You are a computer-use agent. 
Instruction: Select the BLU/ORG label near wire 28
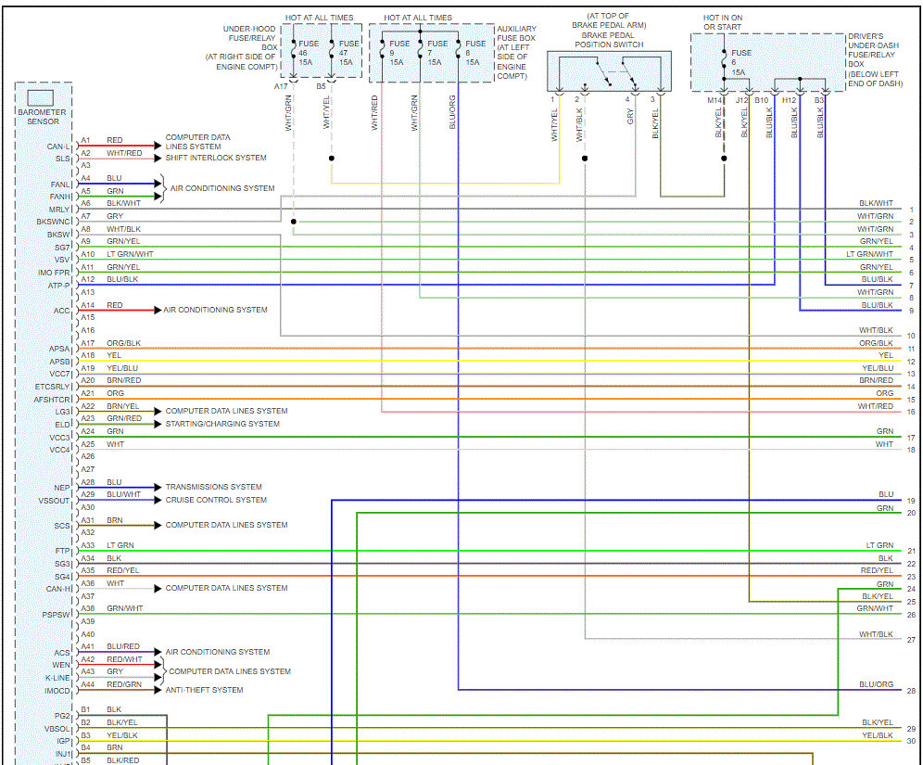pos(876,684)
